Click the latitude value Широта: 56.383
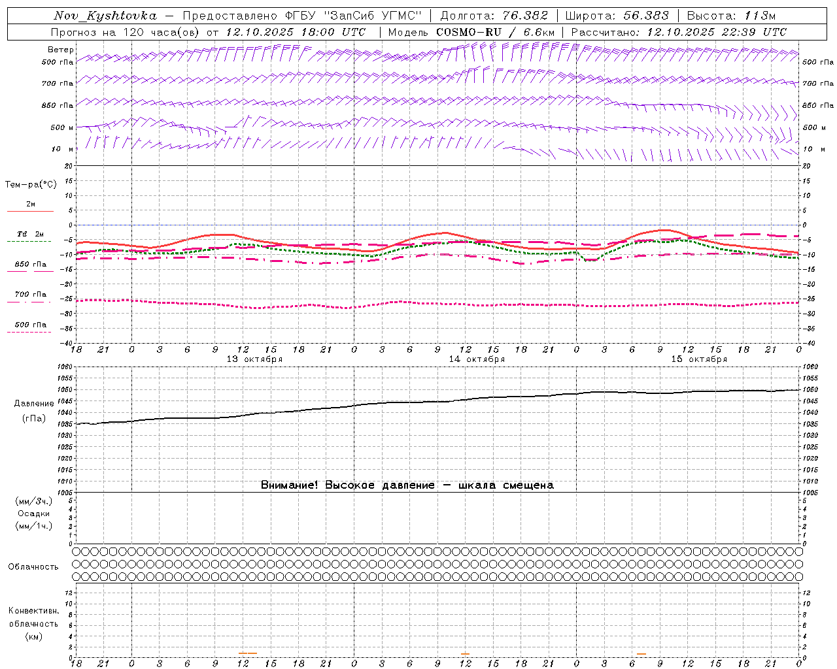Screen dimensions: 837x669 tap(617, 16)
